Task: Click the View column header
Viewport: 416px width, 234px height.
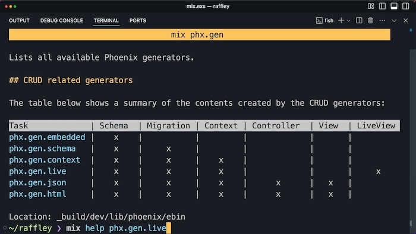Action: click(329, 126)
